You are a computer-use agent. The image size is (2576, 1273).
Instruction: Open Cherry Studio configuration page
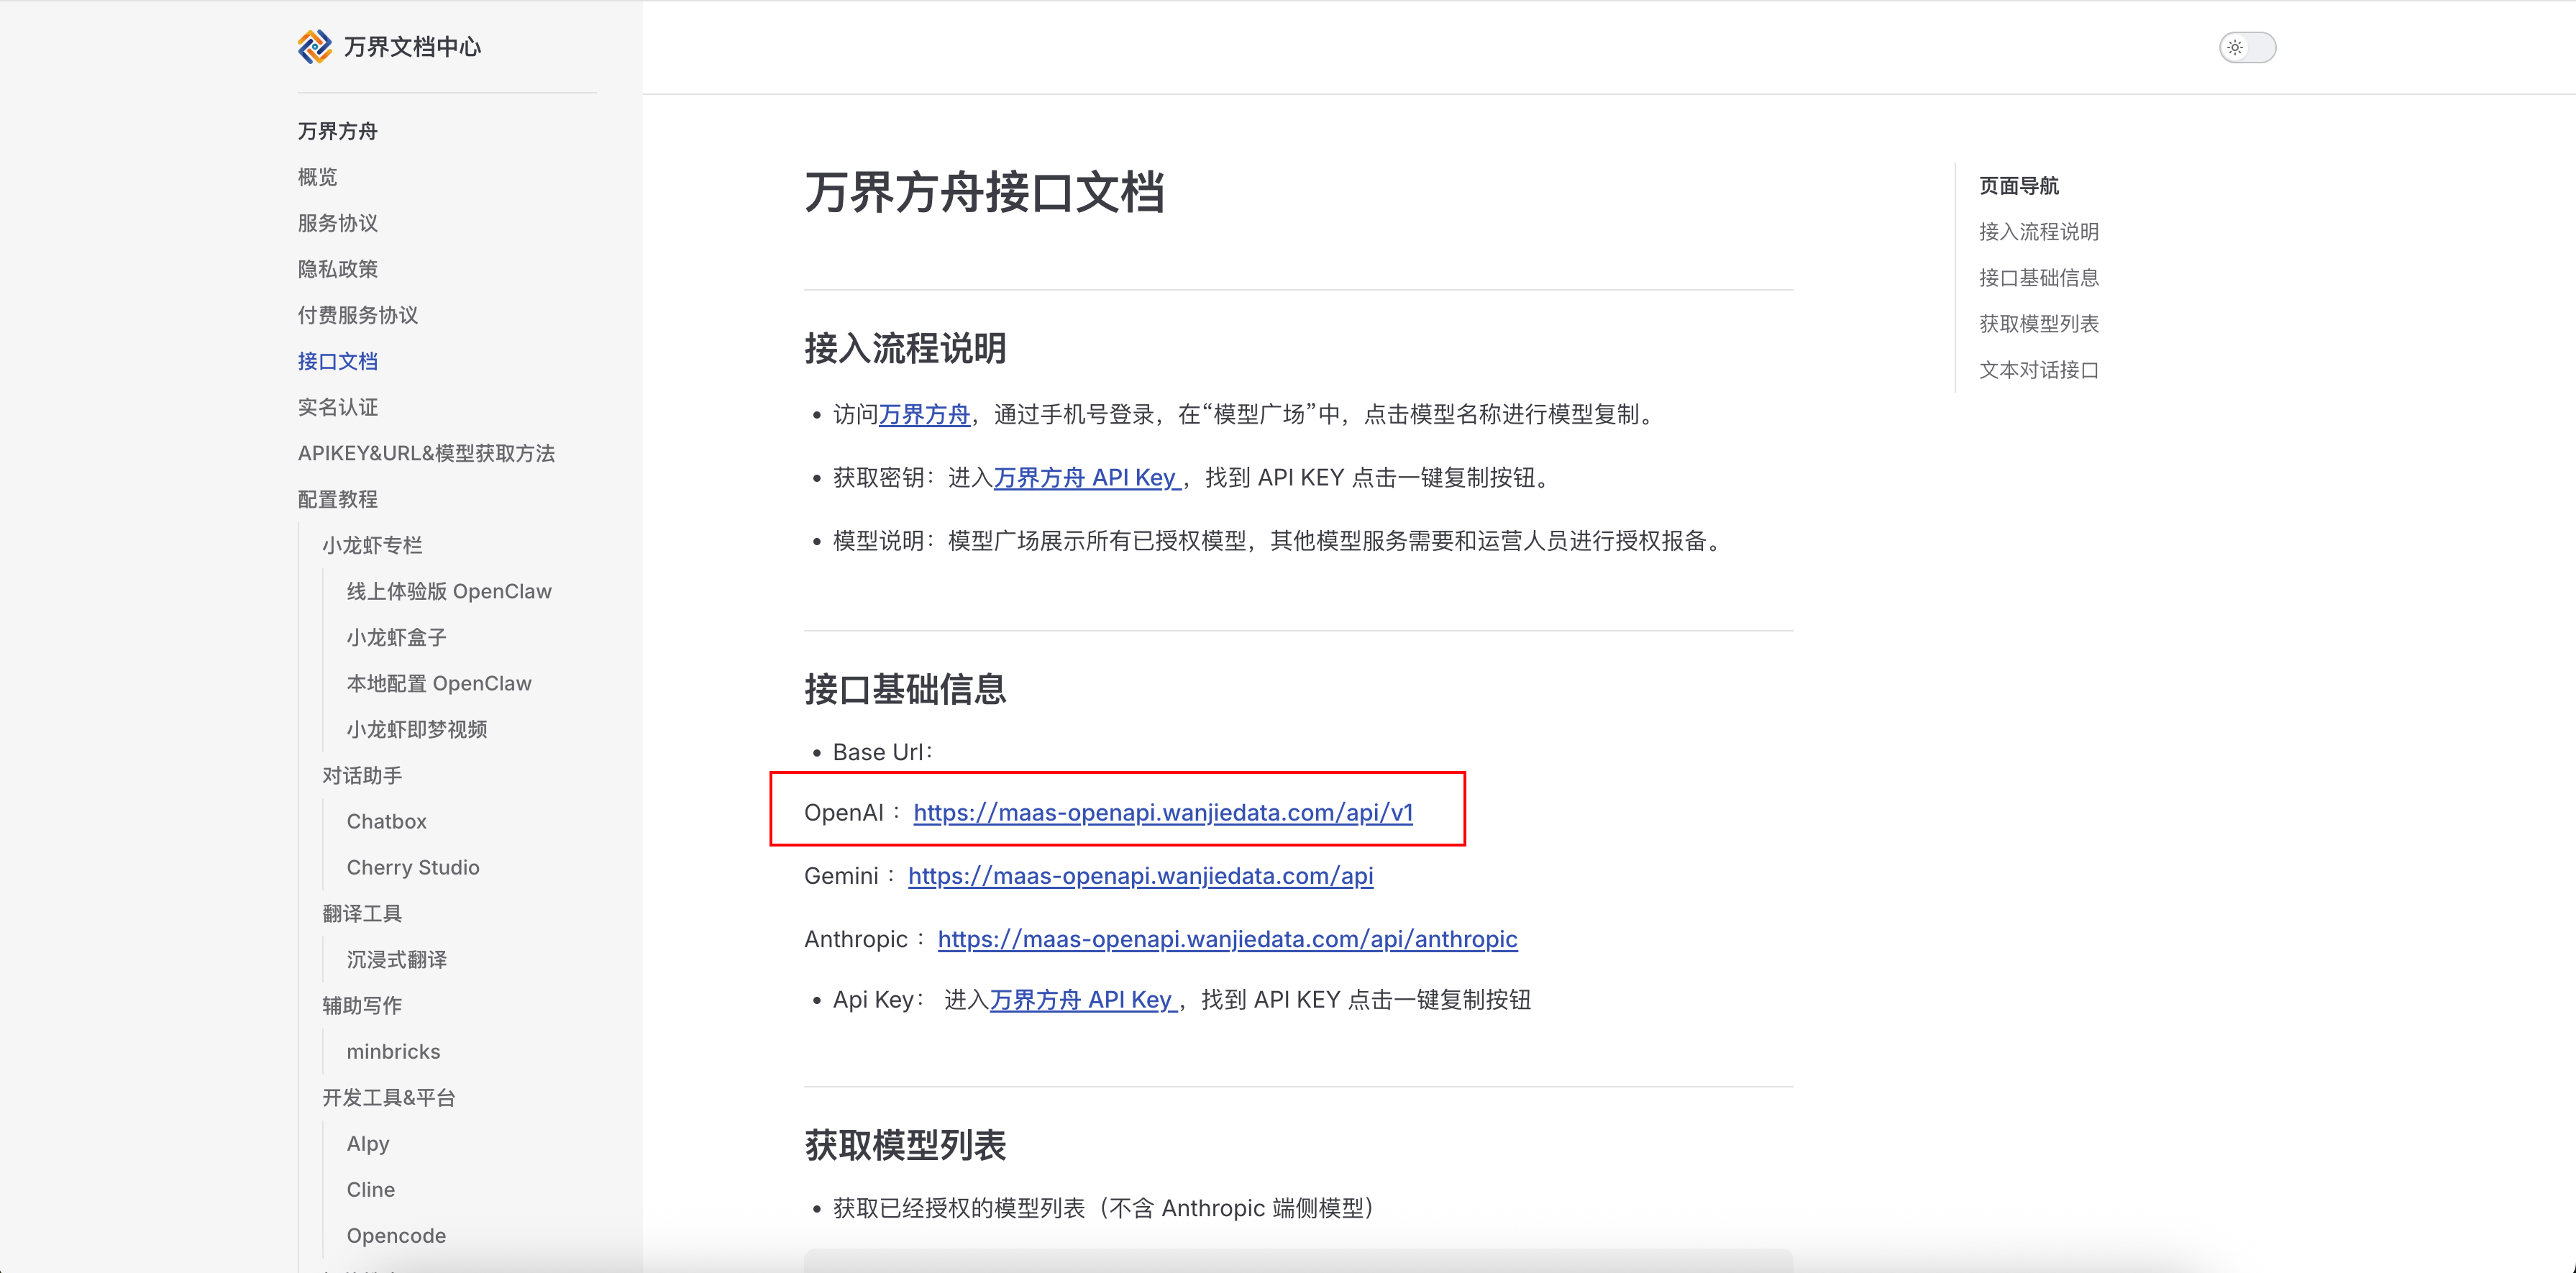click(x=413, y=867)
